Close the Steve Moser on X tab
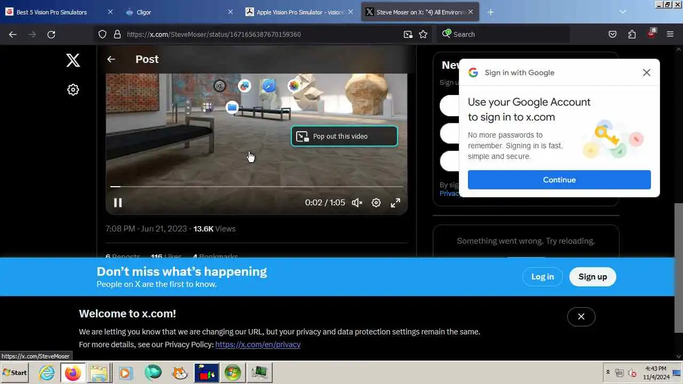 471,12
